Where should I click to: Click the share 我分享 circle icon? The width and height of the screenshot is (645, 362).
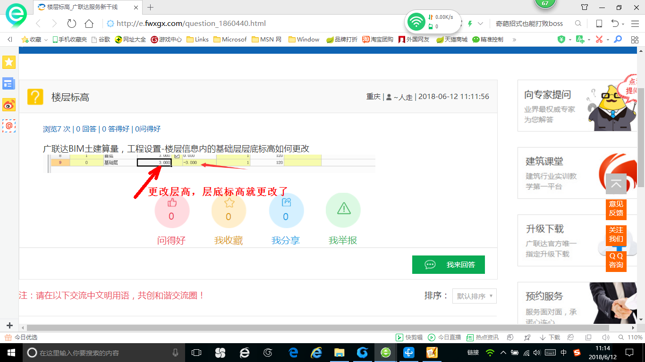tap(286, 210)
